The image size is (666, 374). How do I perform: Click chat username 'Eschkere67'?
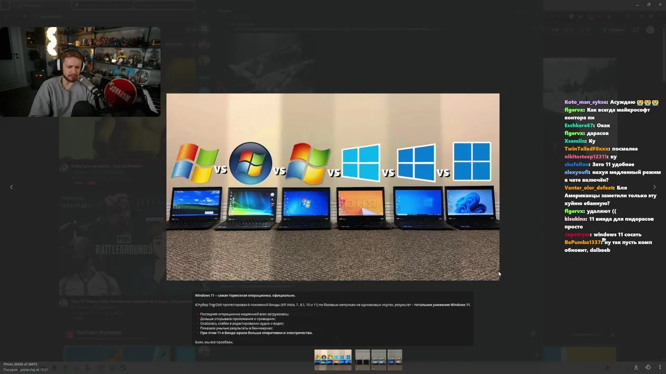point(579,126)
